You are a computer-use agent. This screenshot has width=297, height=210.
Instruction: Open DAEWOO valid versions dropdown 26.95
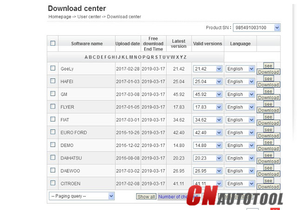click(x=207, y=171)
